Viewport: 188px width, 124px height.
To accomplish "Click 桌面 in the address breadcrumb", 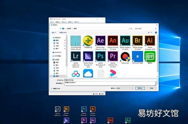I will click(75, 29).
